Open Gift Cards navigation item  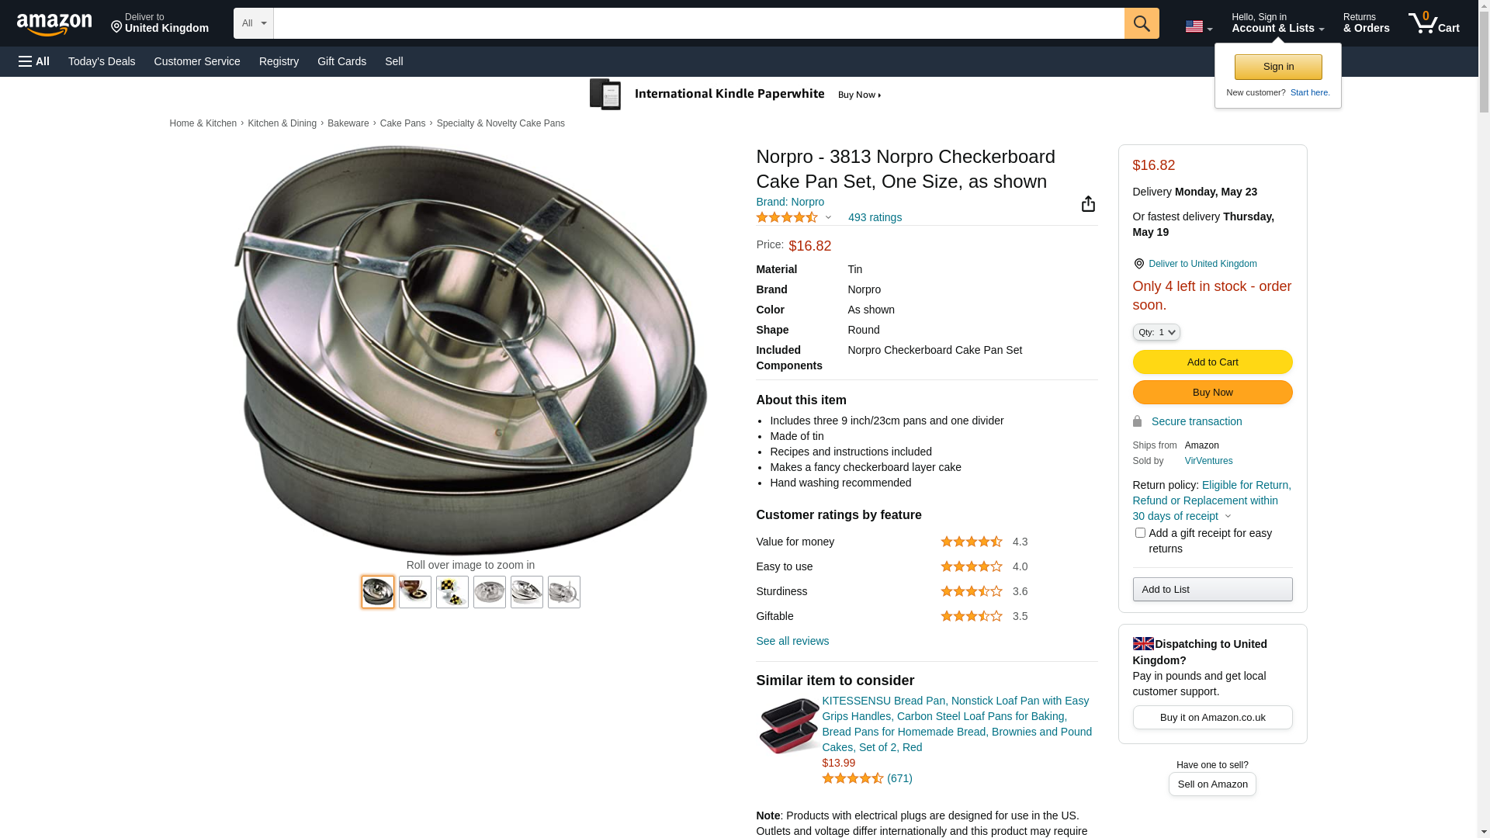click(x=341, y=61)
